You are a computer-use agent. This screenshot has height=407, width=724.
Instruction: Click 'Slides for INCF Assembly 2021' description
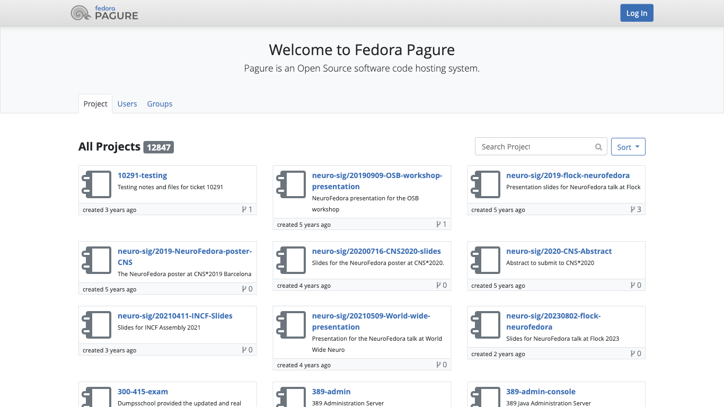[159, 328]
